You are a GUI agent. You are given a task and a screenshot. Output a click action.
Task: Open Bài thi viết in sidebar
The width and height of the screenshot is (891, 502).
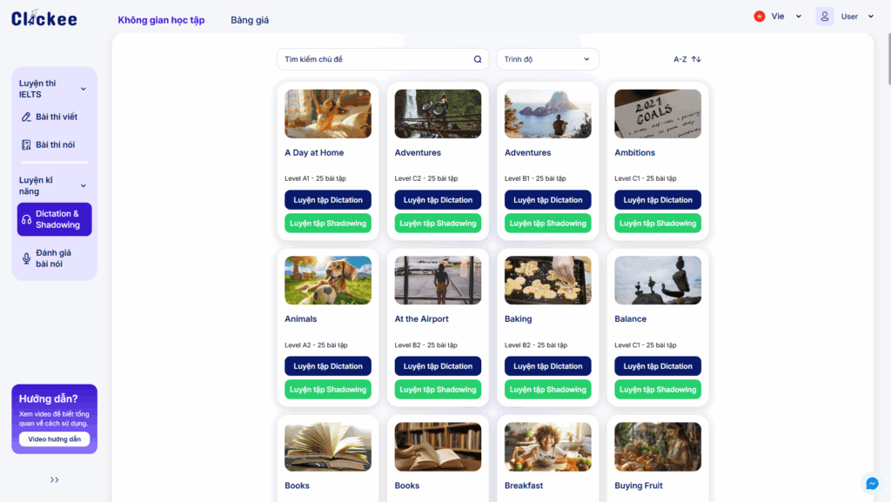point(56,117)
